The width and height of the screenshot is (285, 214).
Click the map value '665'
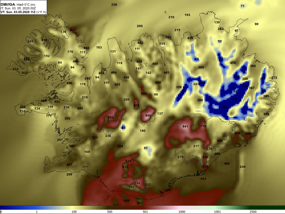click(136, 105)
